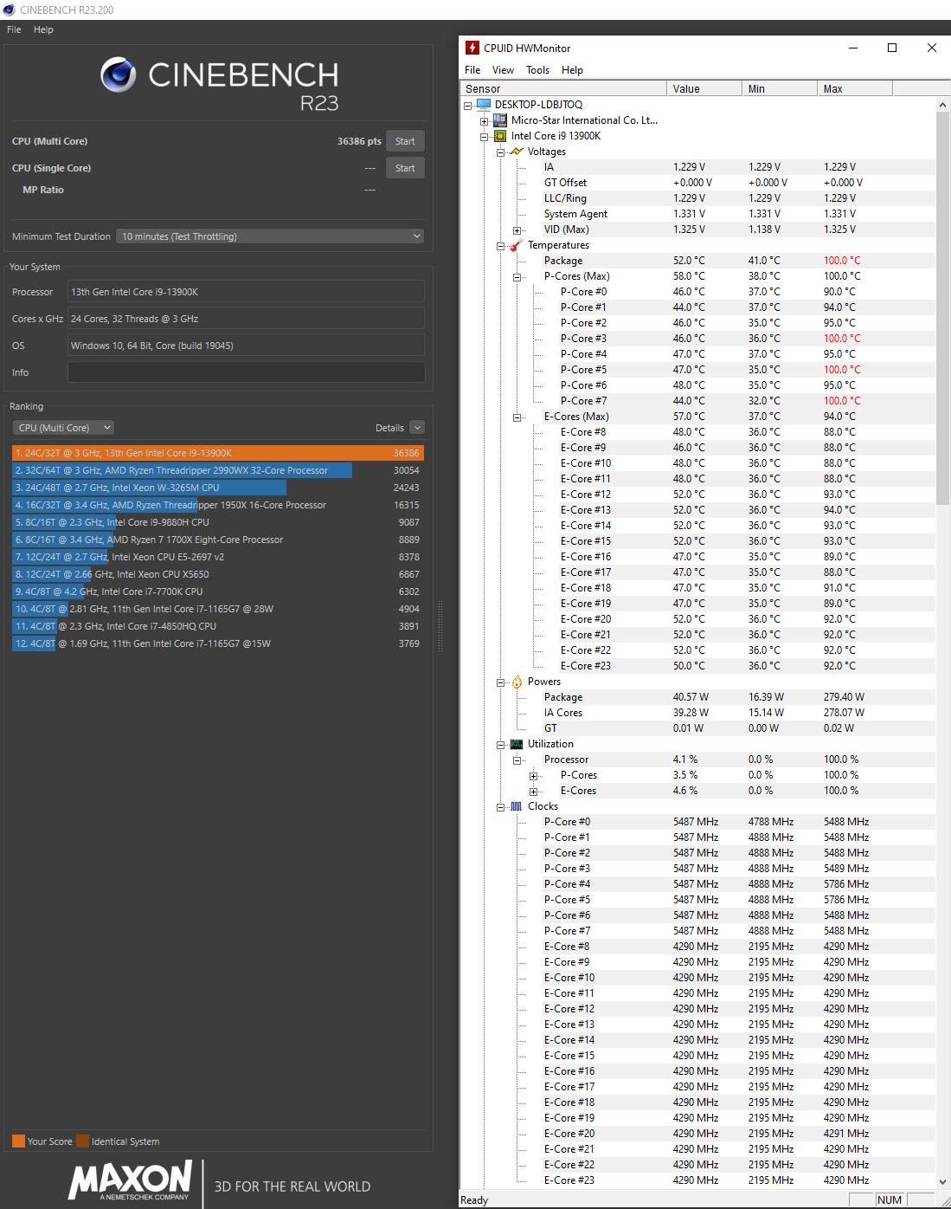Collapse the Processor utilization node
Viewport: 951px width, 1209px height.
(517, 760)
